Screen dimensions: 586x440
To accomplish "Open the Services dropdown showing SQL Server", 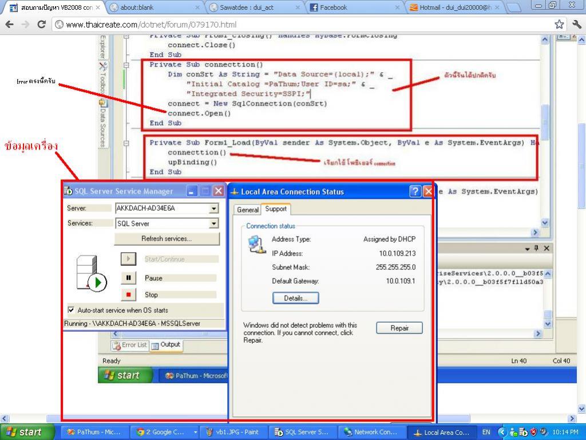I will coord(215,223).
